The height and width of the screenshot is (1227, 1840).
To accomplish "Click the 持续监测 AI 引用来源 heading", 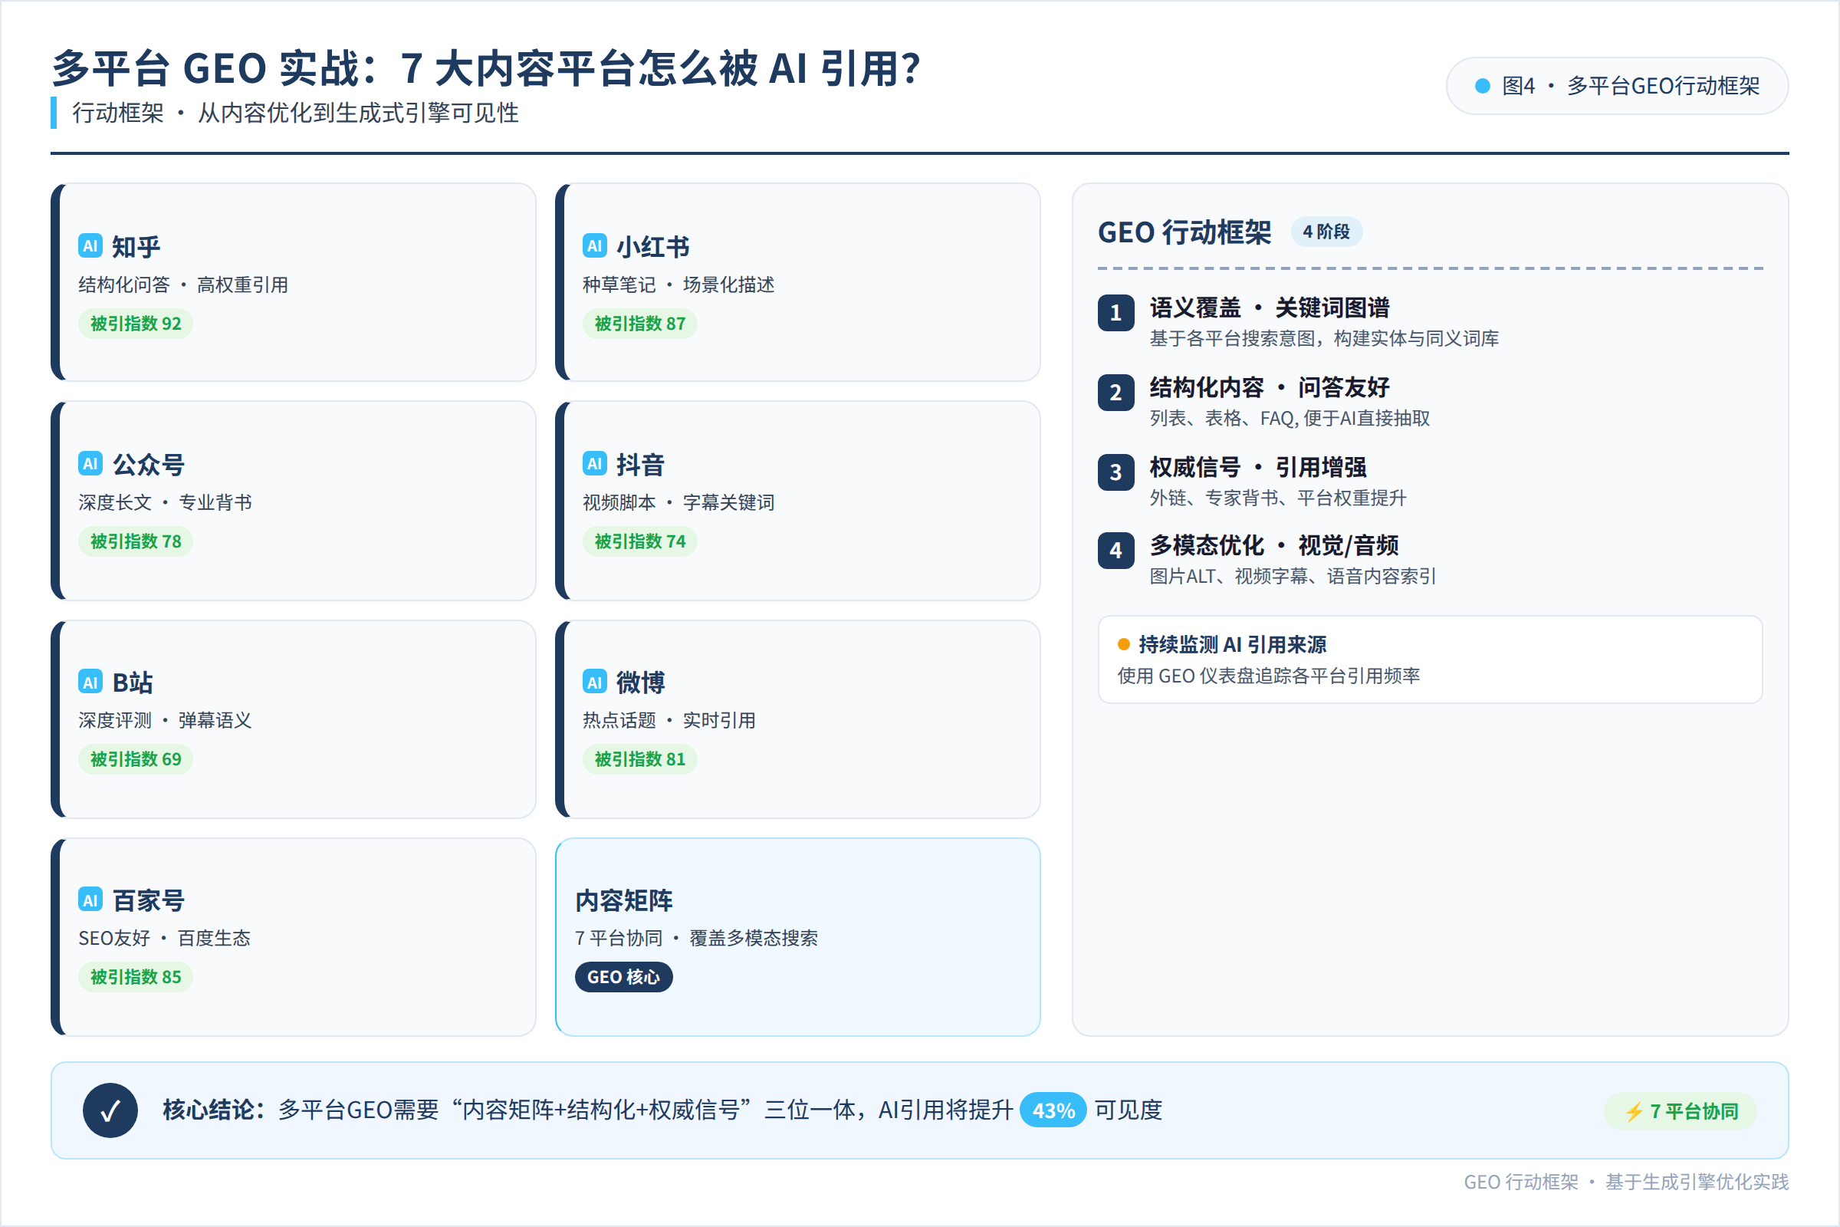I will (x=1232, y=645).
